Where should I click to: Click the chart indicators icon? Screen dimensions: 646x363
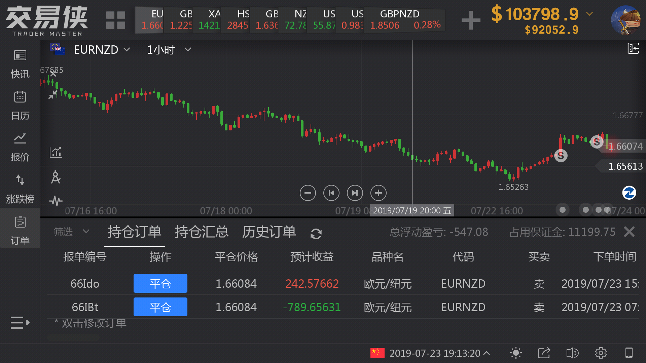(x=56, y=152)
